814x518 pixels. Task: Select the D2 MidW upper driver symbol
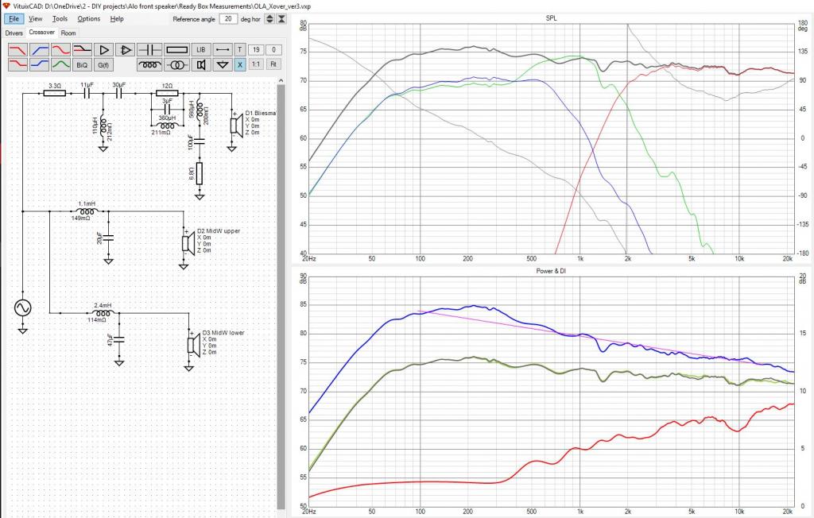(x=188, y=243)
